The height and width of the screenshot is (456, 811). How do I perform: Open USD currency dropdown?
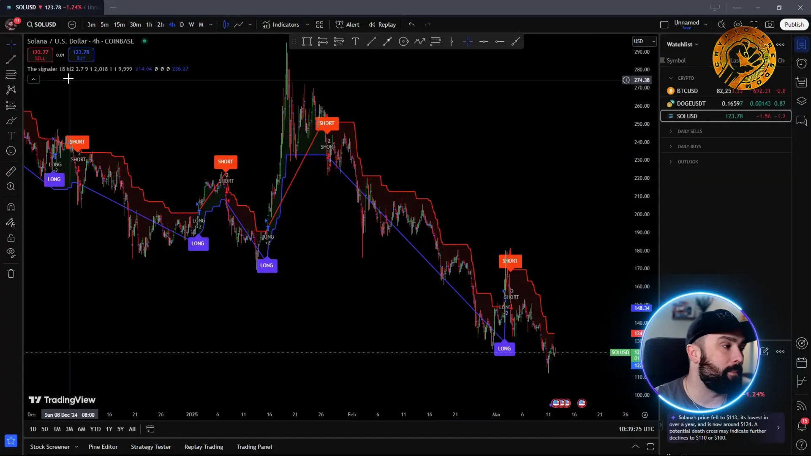pyautogui.click(x=644, y=41)
